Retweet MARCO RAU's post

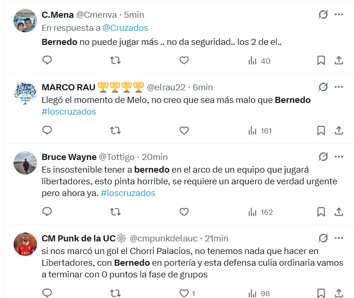[115, 131]
